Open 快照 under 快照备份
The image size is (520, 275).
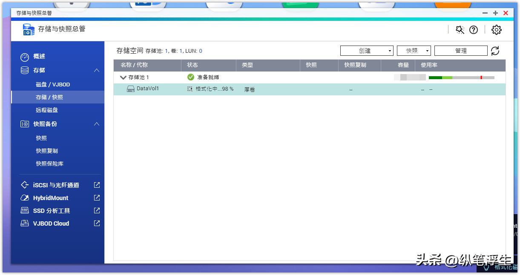pos(41,138)
